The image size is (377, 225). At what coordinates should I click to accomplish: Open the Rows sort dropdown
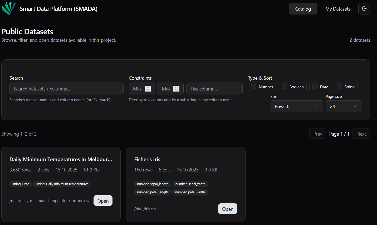click(x=296, y=106)
